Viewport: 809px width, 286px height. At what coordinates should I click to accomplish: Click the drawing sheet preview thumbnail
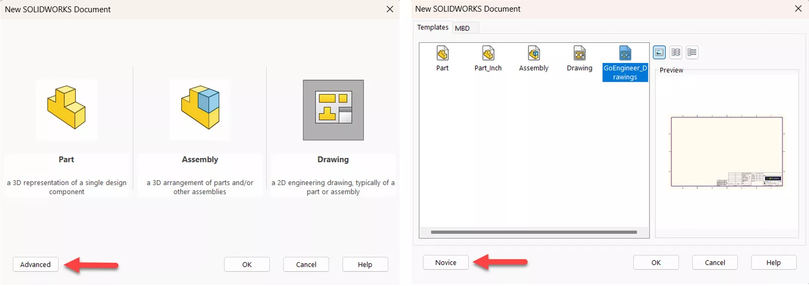click(x=727, y=152)
